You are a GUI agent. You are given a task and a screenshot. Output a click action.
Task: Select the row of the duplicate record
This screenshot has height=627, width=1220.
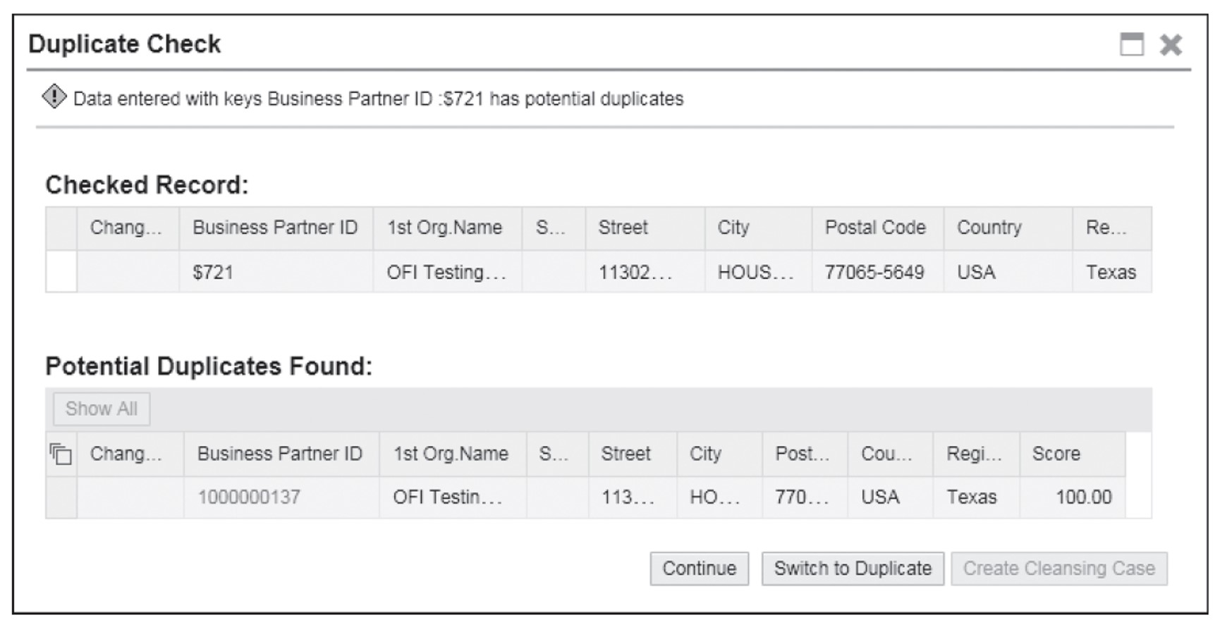60,497
